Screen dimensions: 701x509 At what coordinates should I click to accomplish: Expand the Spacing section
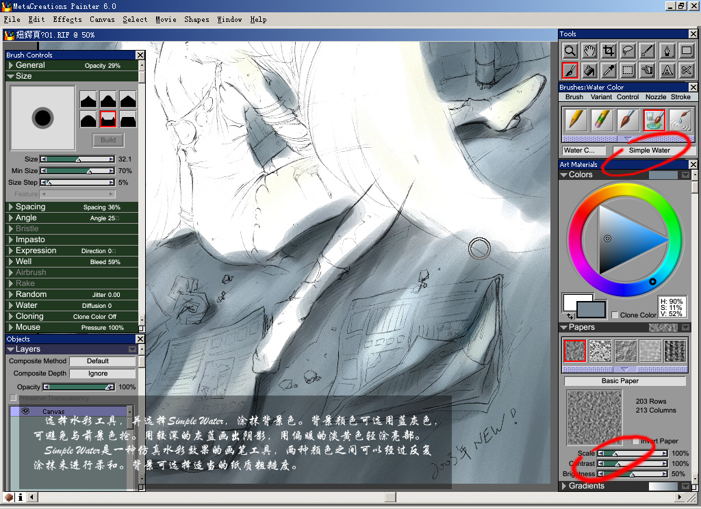pyautogui.click(x=11, y=207)
